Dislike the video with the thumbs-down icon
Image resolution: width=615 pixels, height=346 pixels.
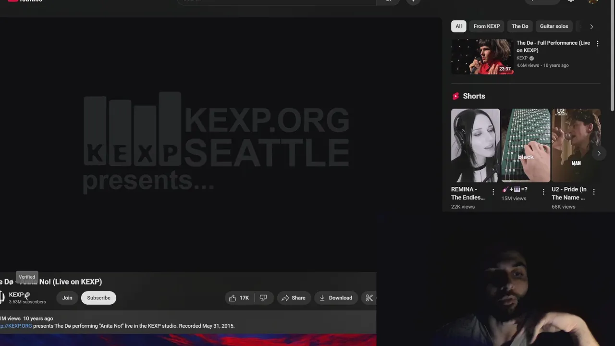coord(263,298)
